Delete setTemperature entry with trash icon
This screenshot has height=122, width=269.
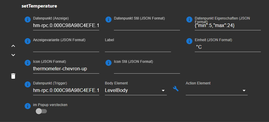pyautogui.click(x=13, y=76)
